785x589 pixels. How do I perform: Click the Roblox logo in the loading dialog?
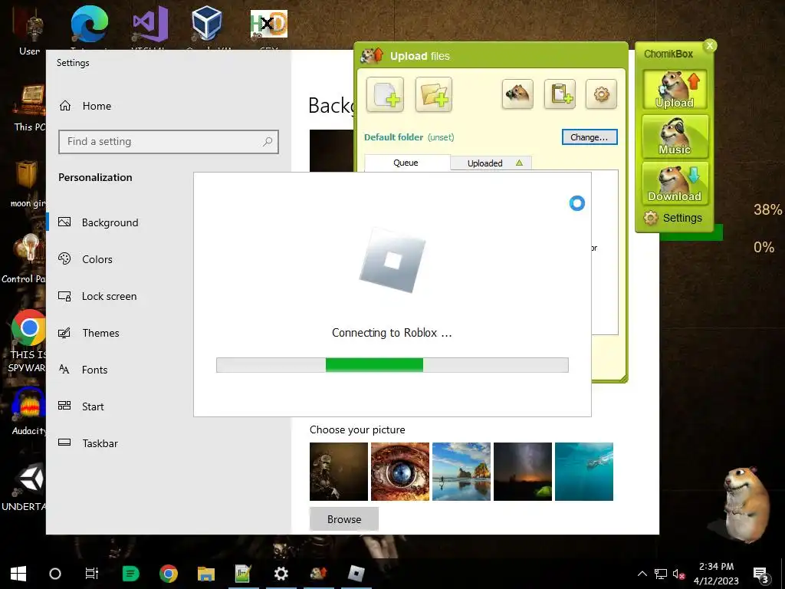[392, 260]
